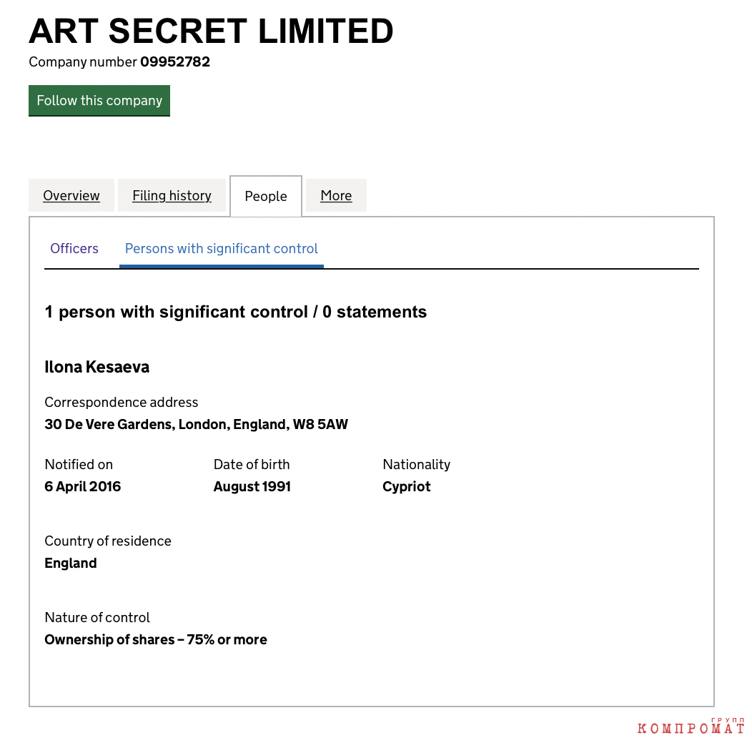Image resolution: width=752 pixels, height=748 pixels.
Task: Click the 30 De Vere Gardens address
Action: pos(196,424)
